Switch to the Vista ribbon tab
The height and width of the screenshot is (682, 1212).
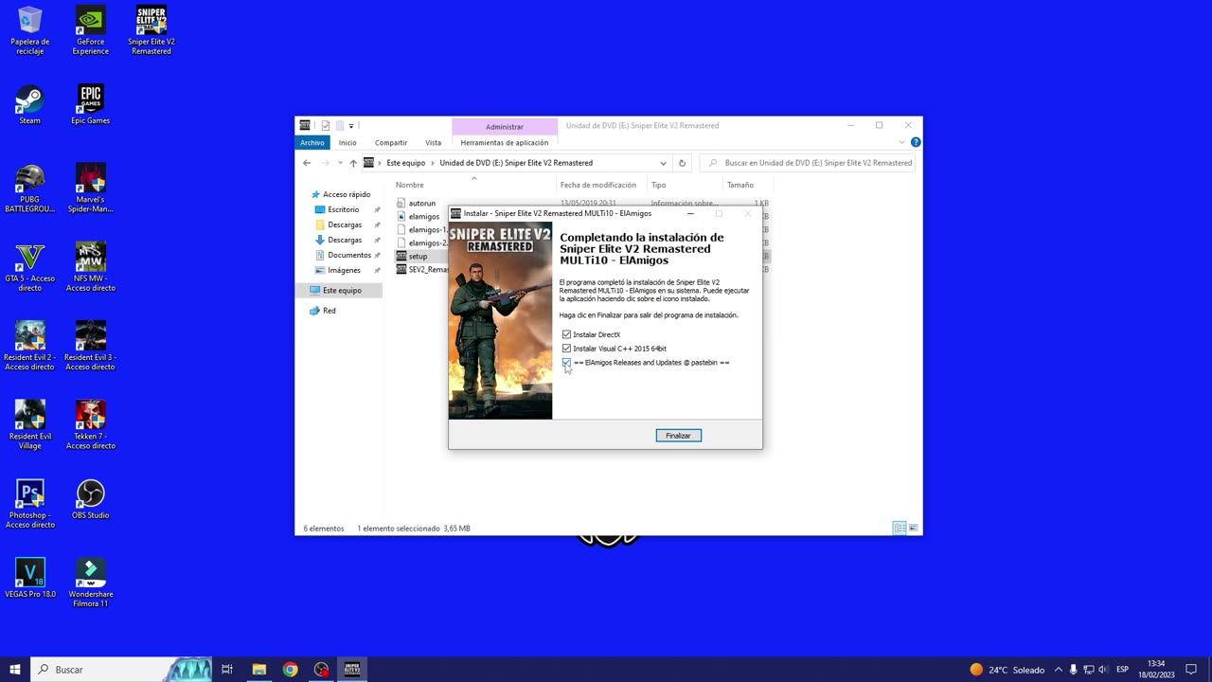(x=433, y=142)
